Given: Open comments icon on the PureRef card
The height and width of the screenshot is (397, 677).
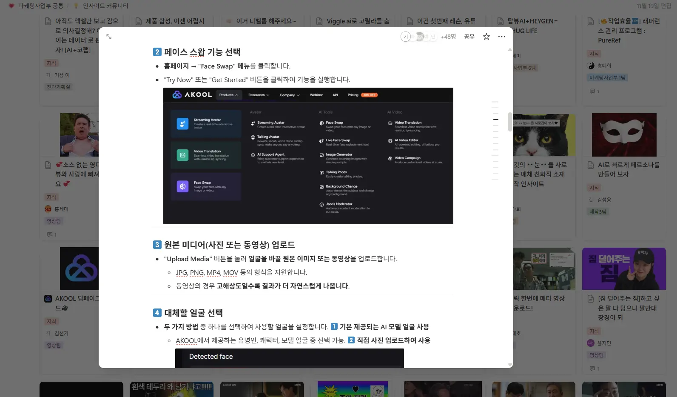Looking at the screenshot, I should pos(592,91).
